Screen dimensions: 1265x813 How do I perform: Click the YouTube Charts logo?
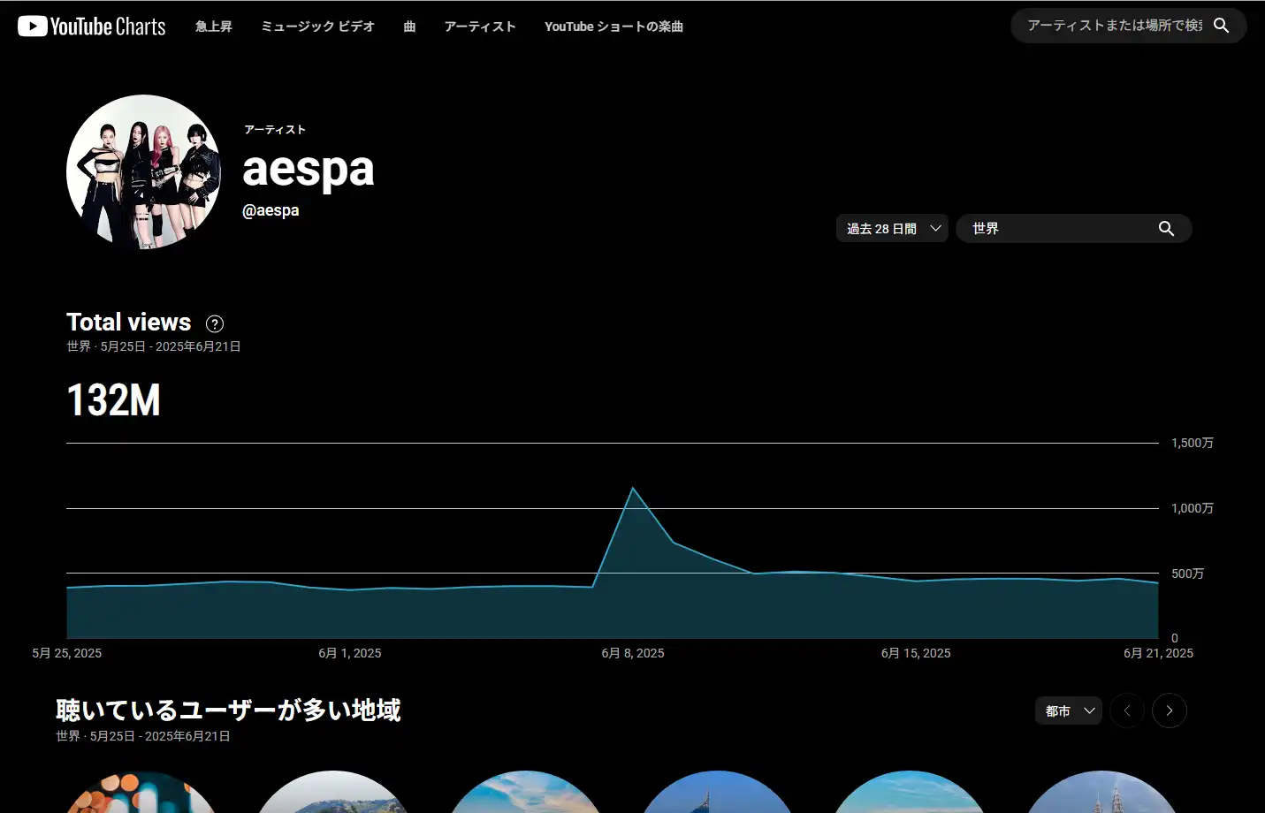pyautogui.click(x=92, y=27)
